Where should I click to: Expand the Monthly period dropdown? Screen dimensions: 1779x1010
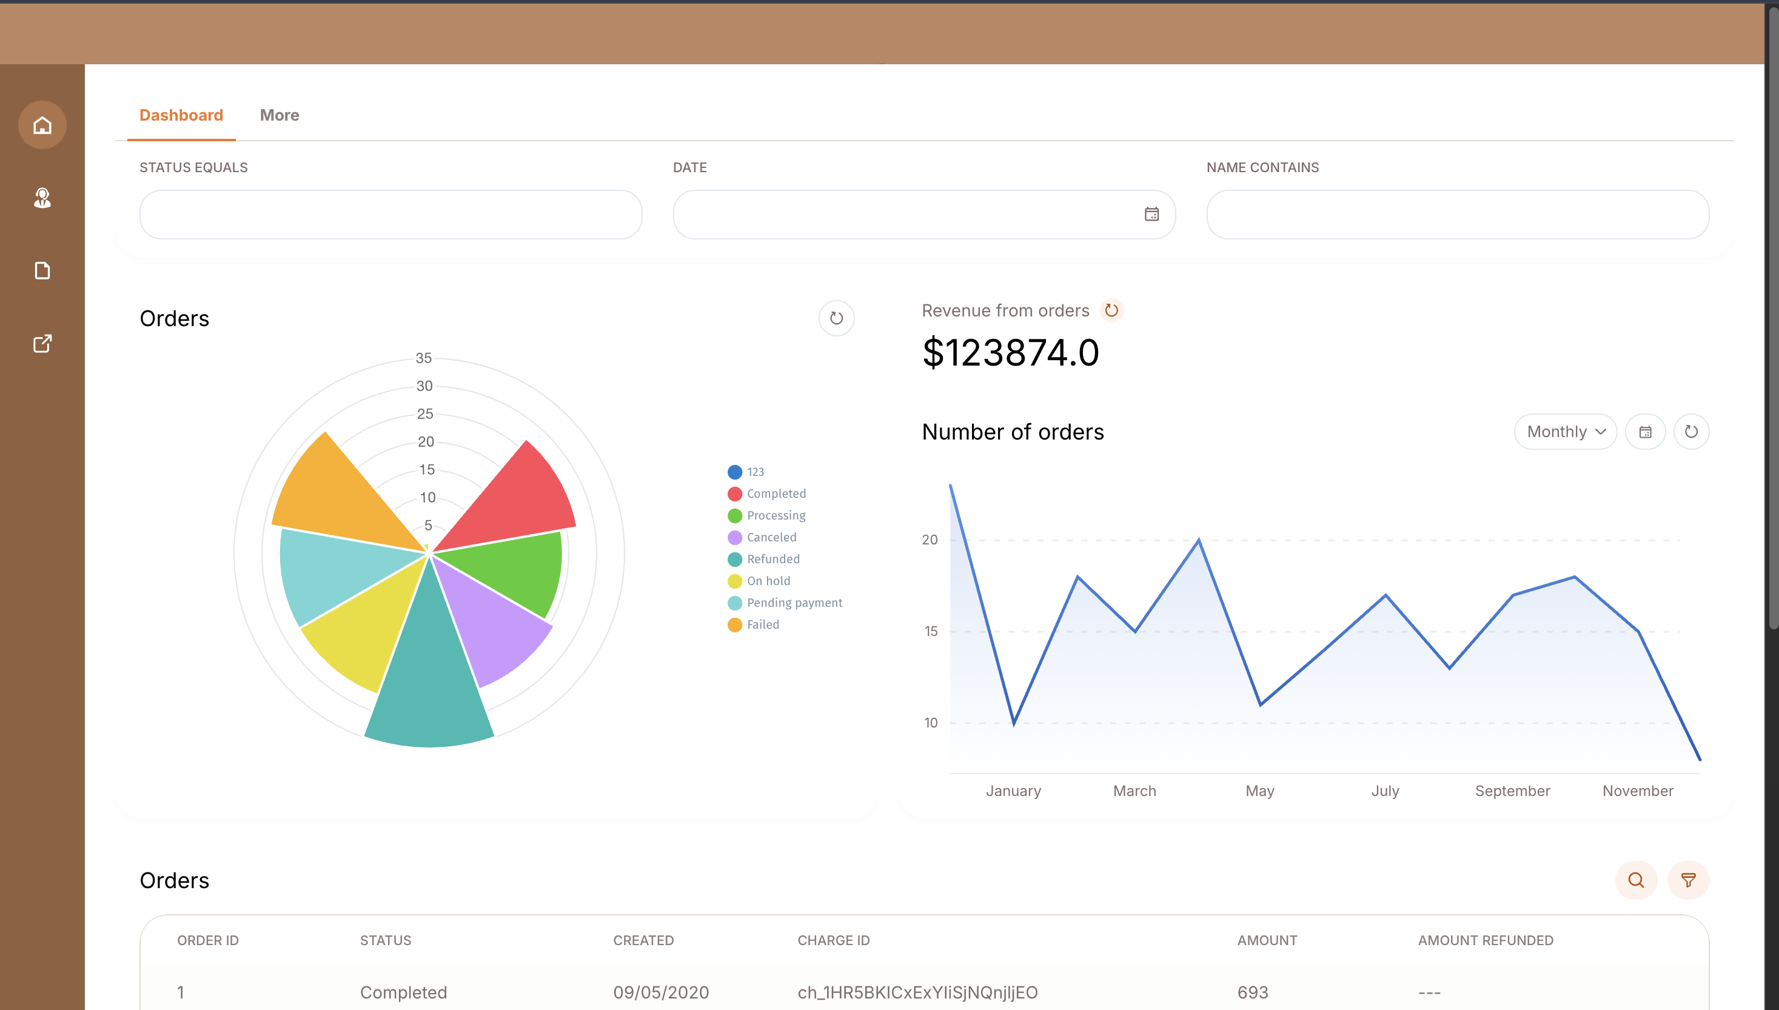click(1566, 432)
